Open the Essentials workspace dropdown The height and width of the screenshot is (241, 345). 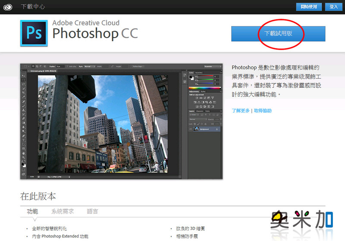(x=213, y=67)
